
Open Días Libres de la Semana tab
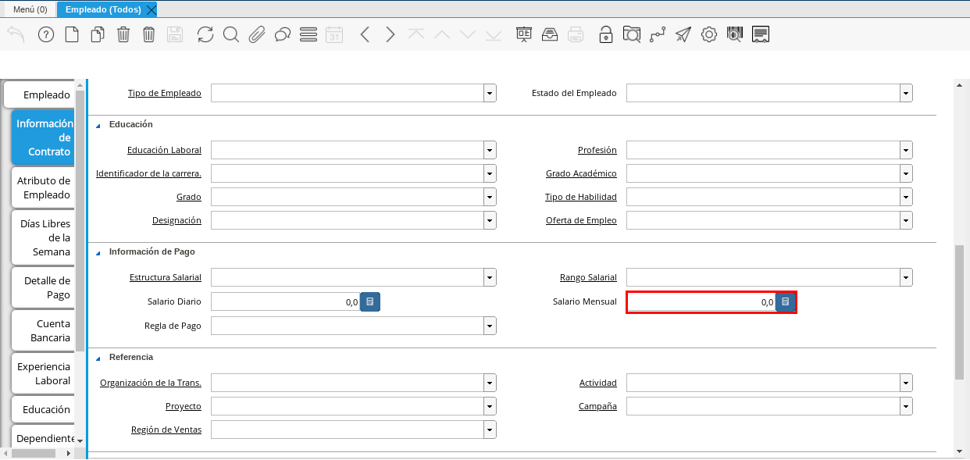pos(43,237)
